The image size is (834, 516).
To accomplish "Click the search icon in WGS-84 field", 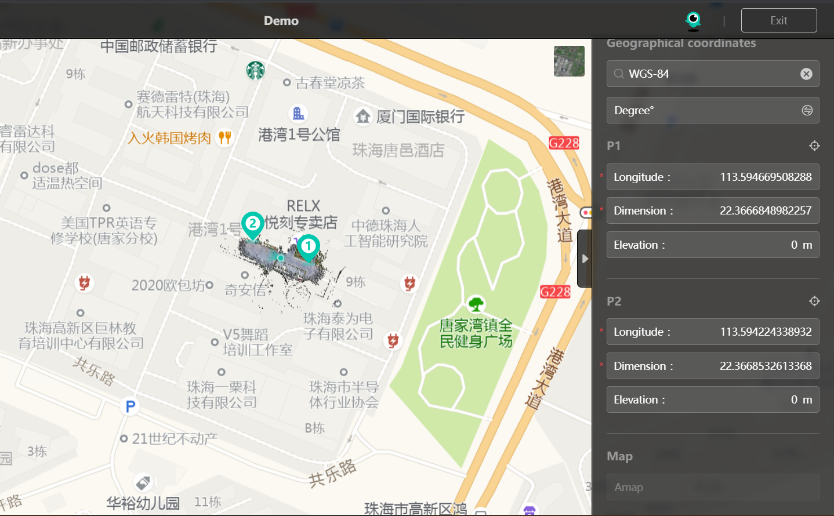I will (x=619, y=74).
